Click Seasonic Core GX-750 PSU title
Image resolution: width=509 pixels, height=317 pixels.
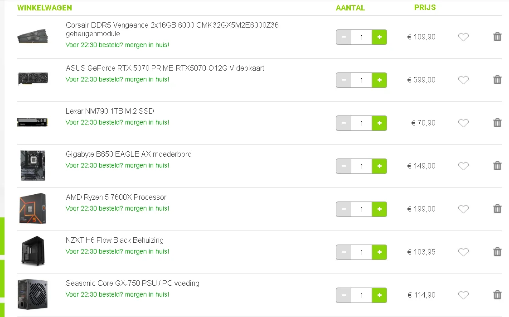tap(132, 283)
